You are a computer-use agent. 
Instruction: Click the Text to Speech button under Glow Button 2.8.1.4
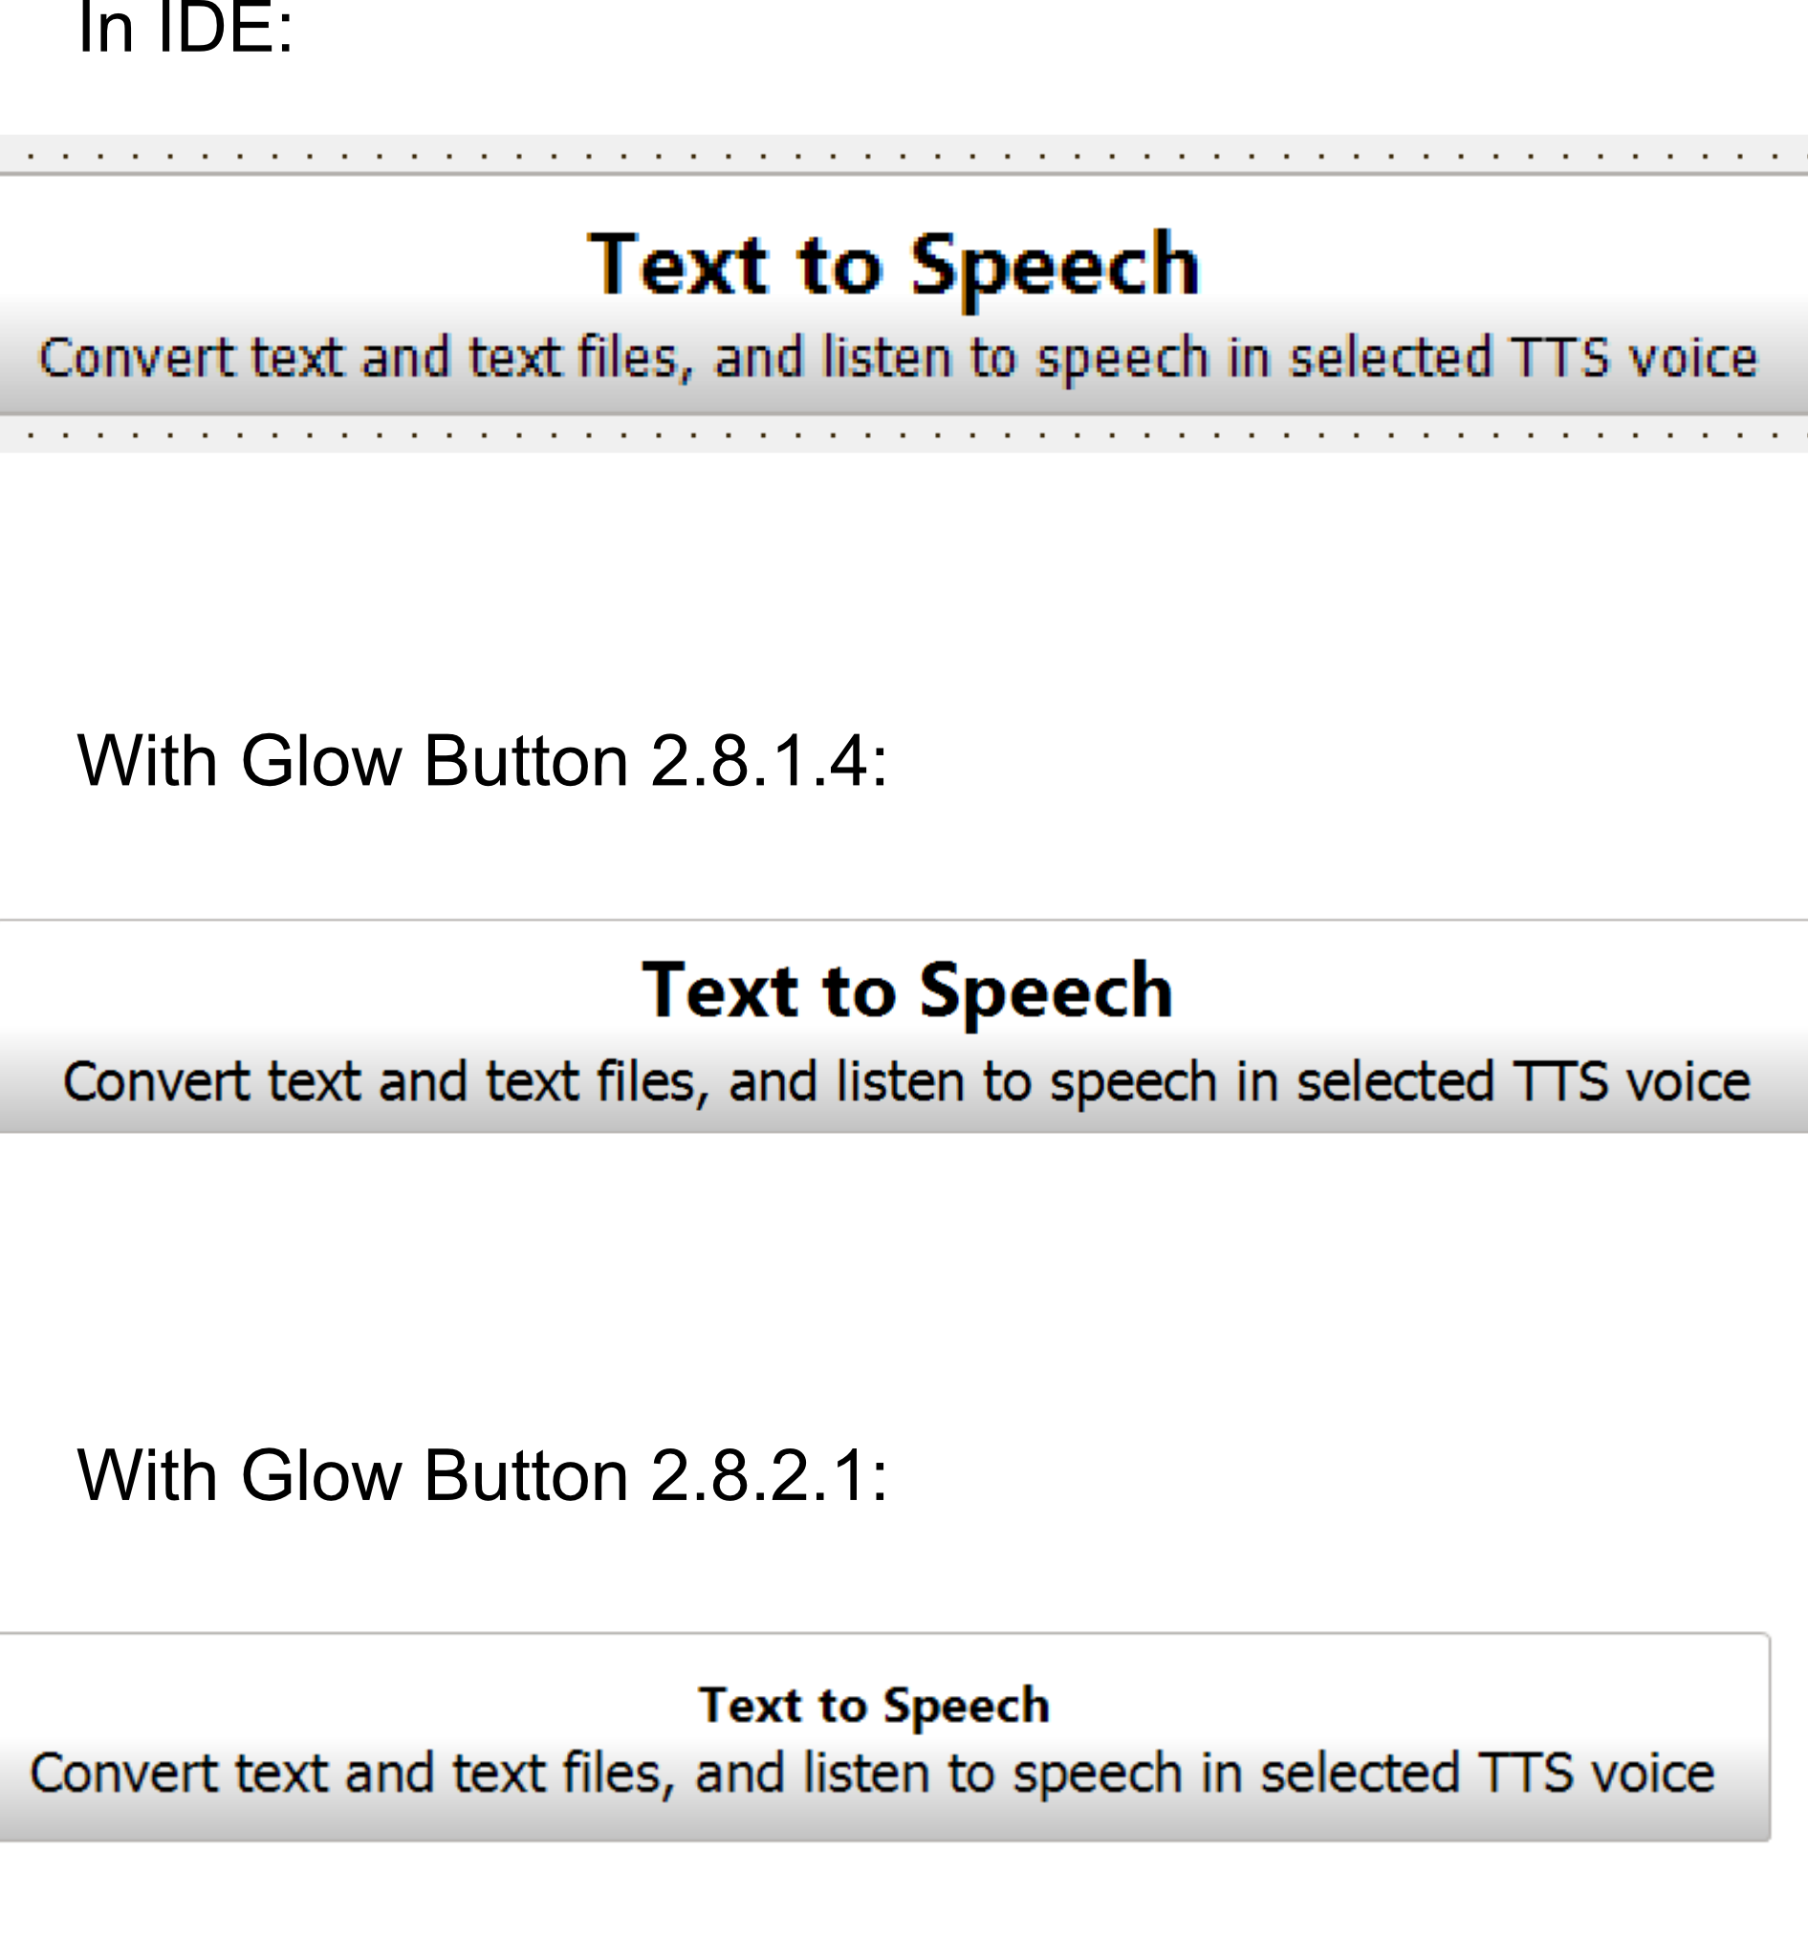point(904,1027)
